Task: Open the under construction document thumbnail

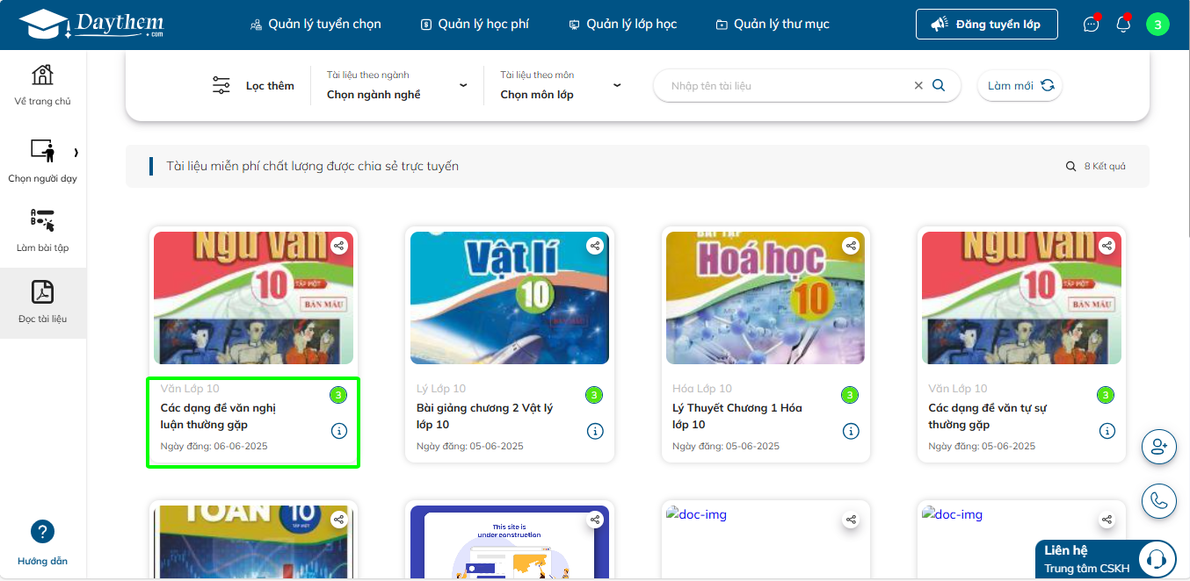Action: coord(510,542)
